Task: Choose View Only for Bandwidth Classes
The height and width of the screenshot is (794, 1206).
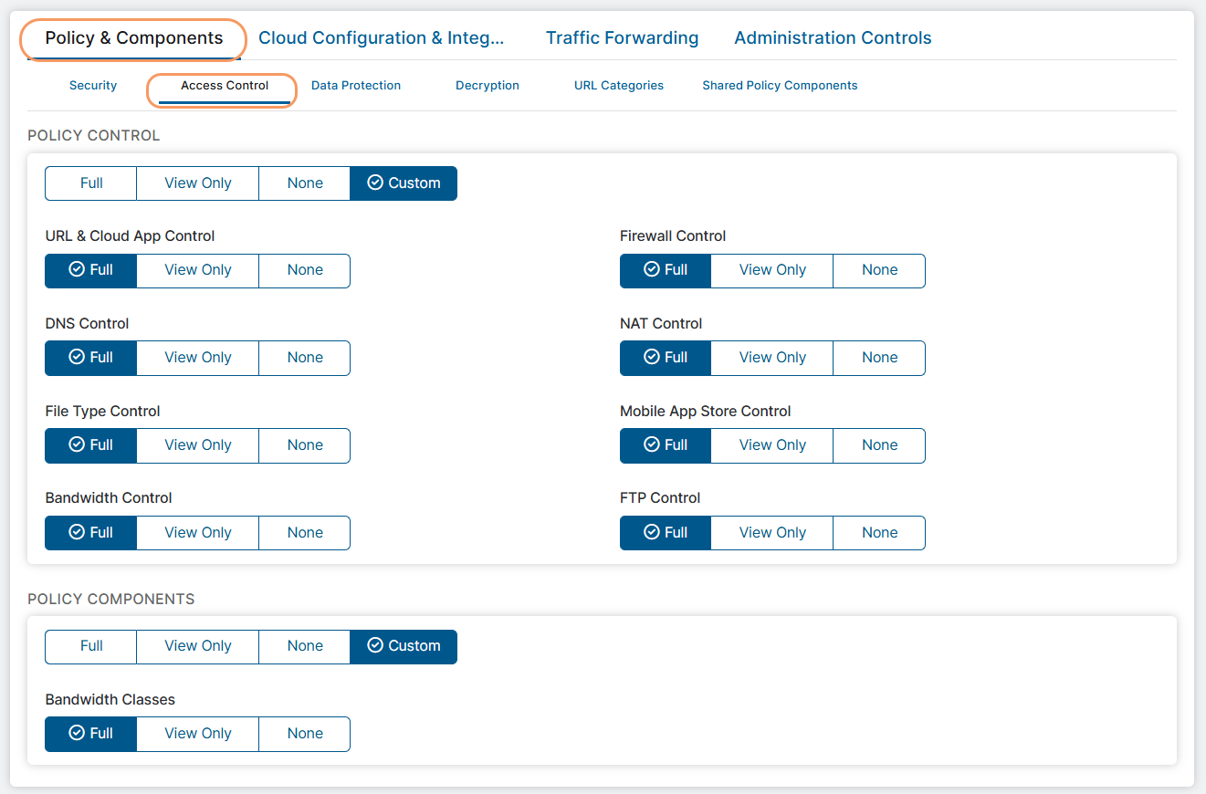Action: (198, 734)
